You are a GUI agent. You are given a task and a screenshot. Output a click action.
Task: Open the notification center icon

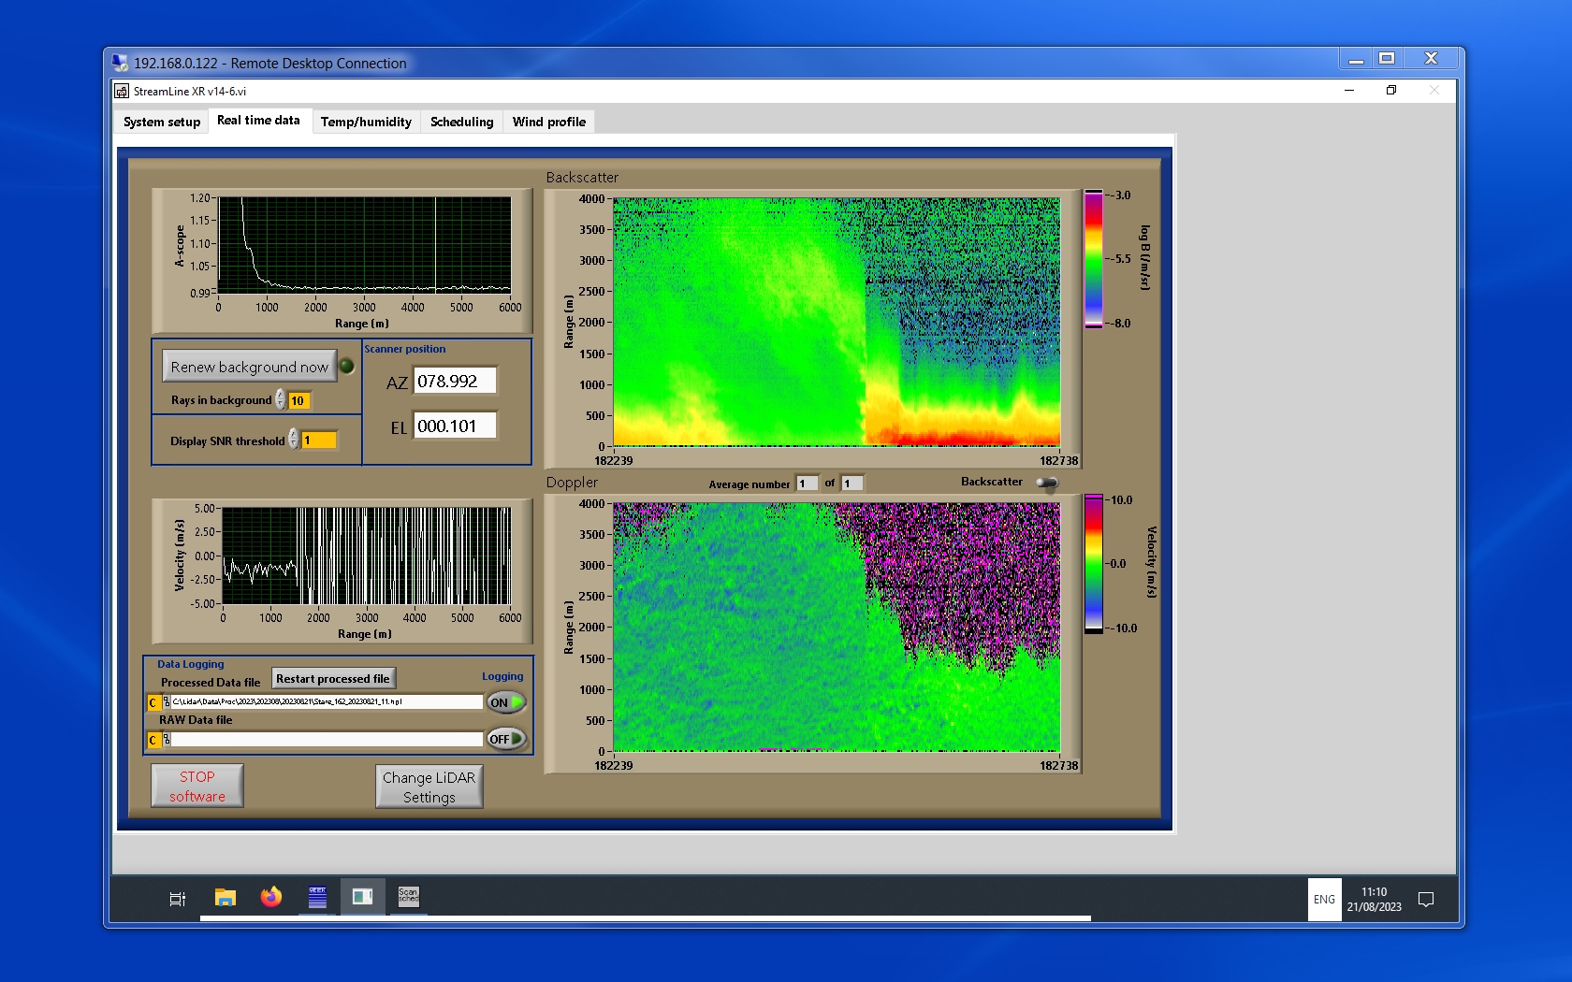(1426, 900)
